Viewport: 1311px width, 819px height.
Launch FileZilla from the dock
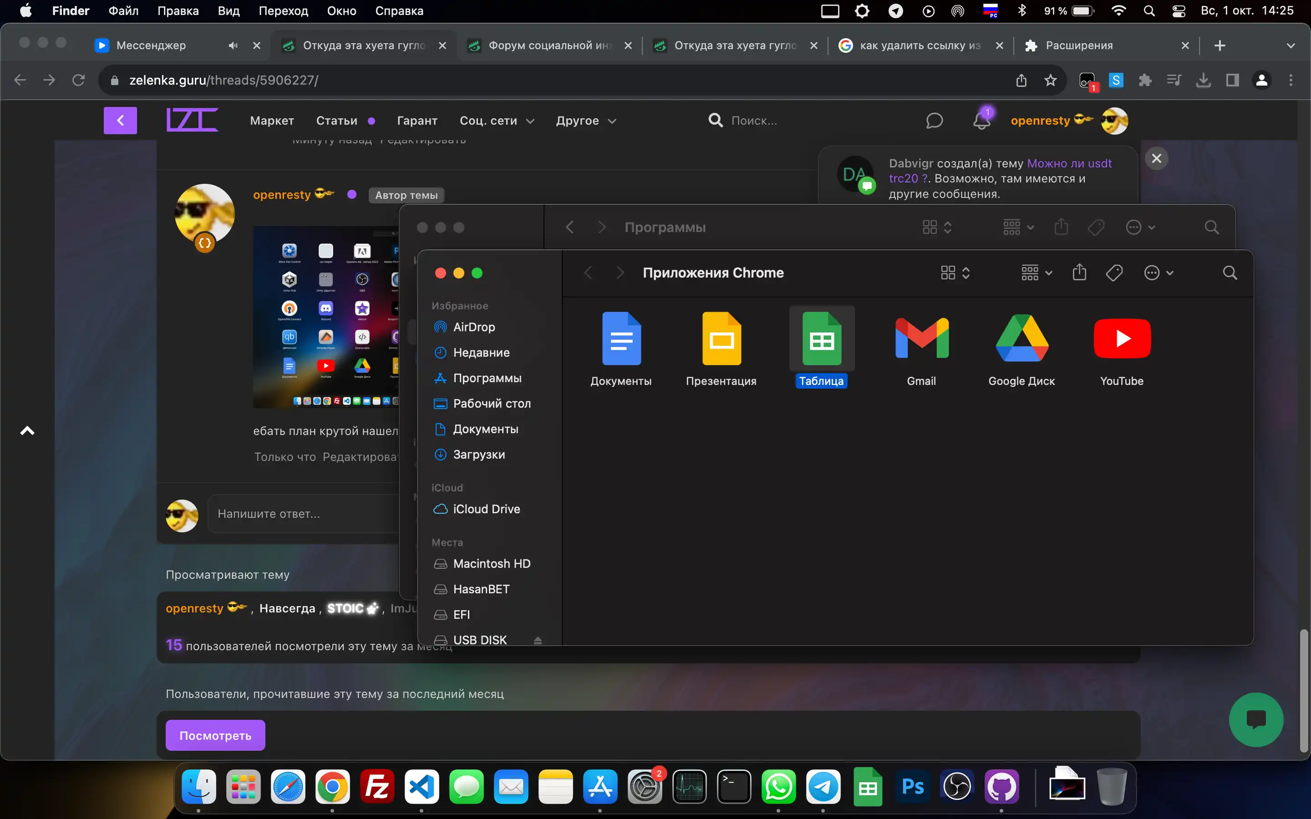coord(377,787)
